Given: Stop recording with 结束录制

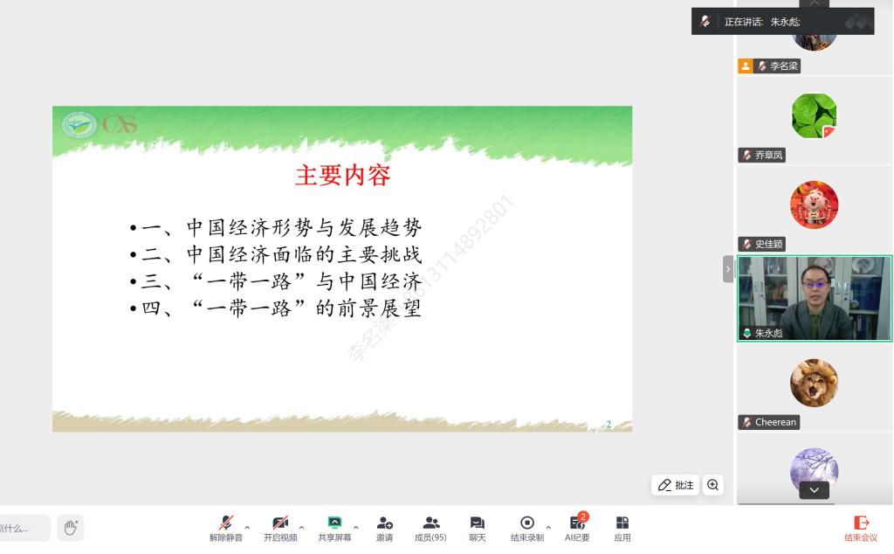Looking at the screenshot, I should [526, 528].
